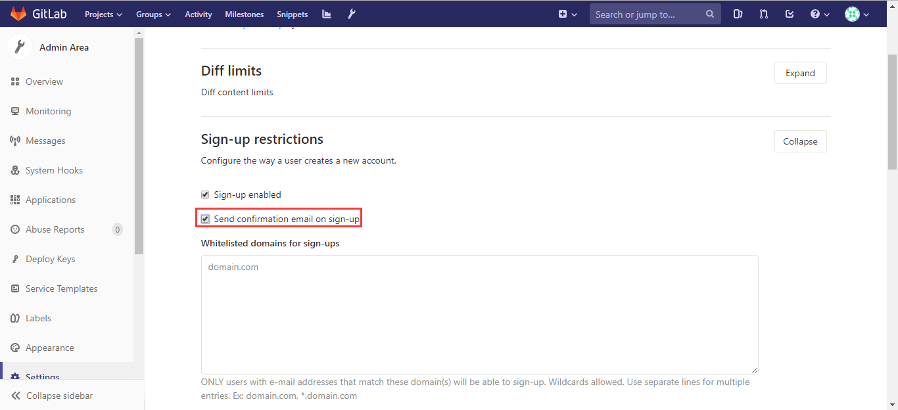Open the To-Do list checkmark icon
Image resolution: width=898 pixels, height=410 pixels.
(790, 14)
